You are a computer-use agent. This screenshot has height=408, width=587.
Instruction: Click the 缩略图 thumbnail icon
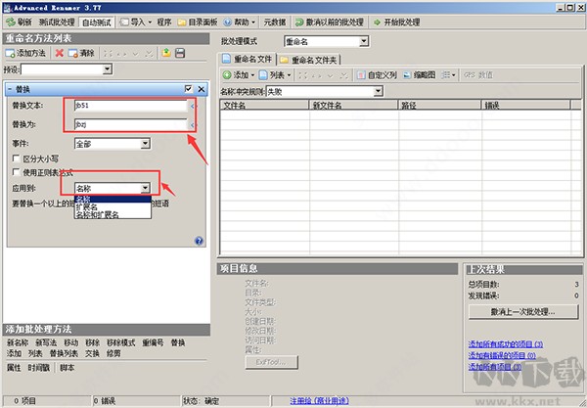(407, 75)
